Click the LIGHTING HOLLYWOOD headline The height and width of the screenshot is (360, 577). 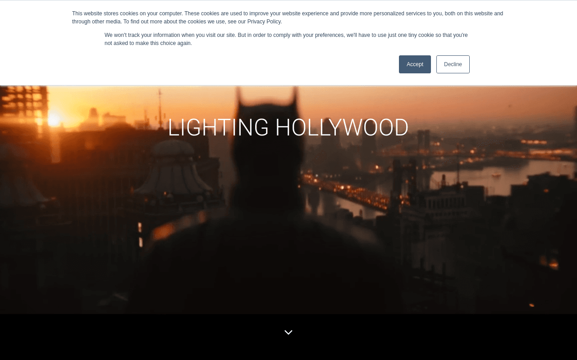(288, 128)
